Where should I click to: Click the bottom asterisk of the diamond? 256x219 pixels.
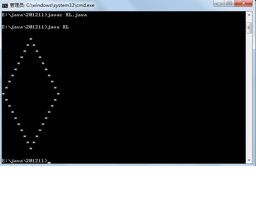coord(31,149)
